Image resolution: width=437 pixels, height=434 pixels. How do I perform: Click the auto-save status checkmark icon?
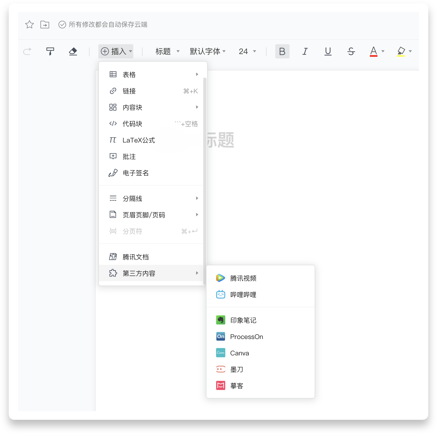point(62,25)
